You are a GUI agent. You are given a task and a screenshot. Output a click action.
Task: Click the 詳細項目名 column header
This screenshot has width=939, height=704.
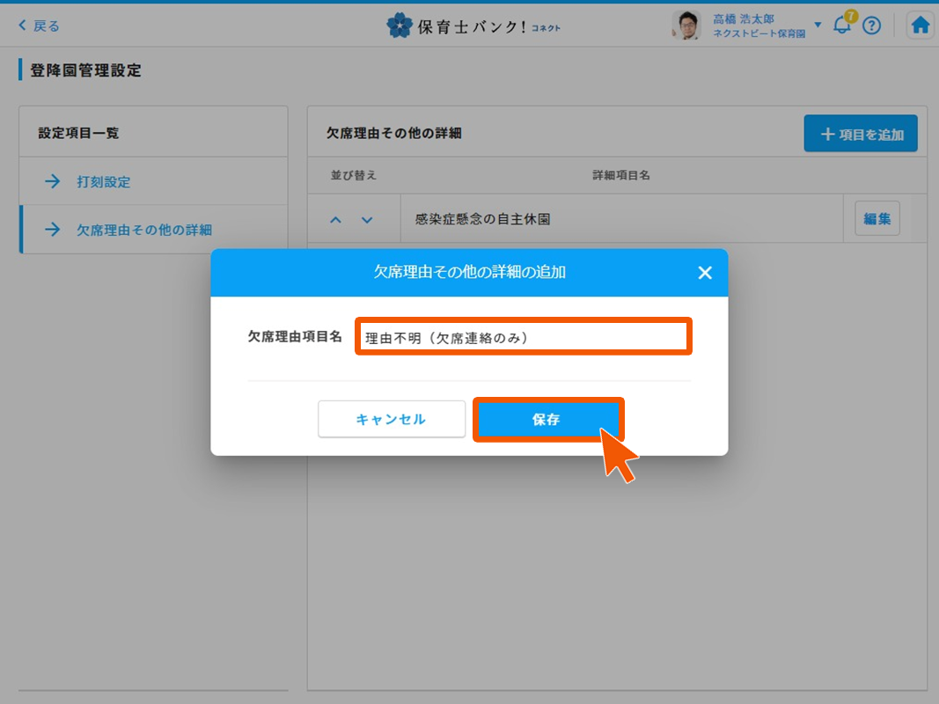pyautogui.click(x=620, y=175)
